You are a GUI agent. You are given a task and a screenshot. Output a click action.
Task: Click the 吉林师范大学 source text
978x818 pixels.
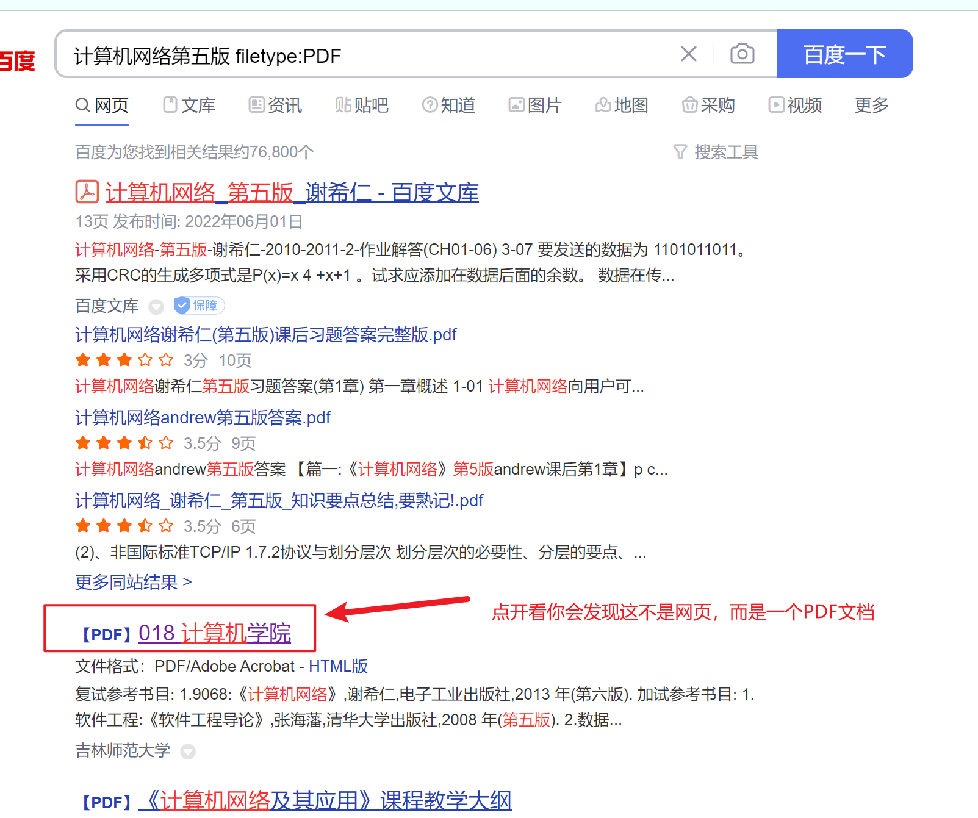tap(123, 750)
